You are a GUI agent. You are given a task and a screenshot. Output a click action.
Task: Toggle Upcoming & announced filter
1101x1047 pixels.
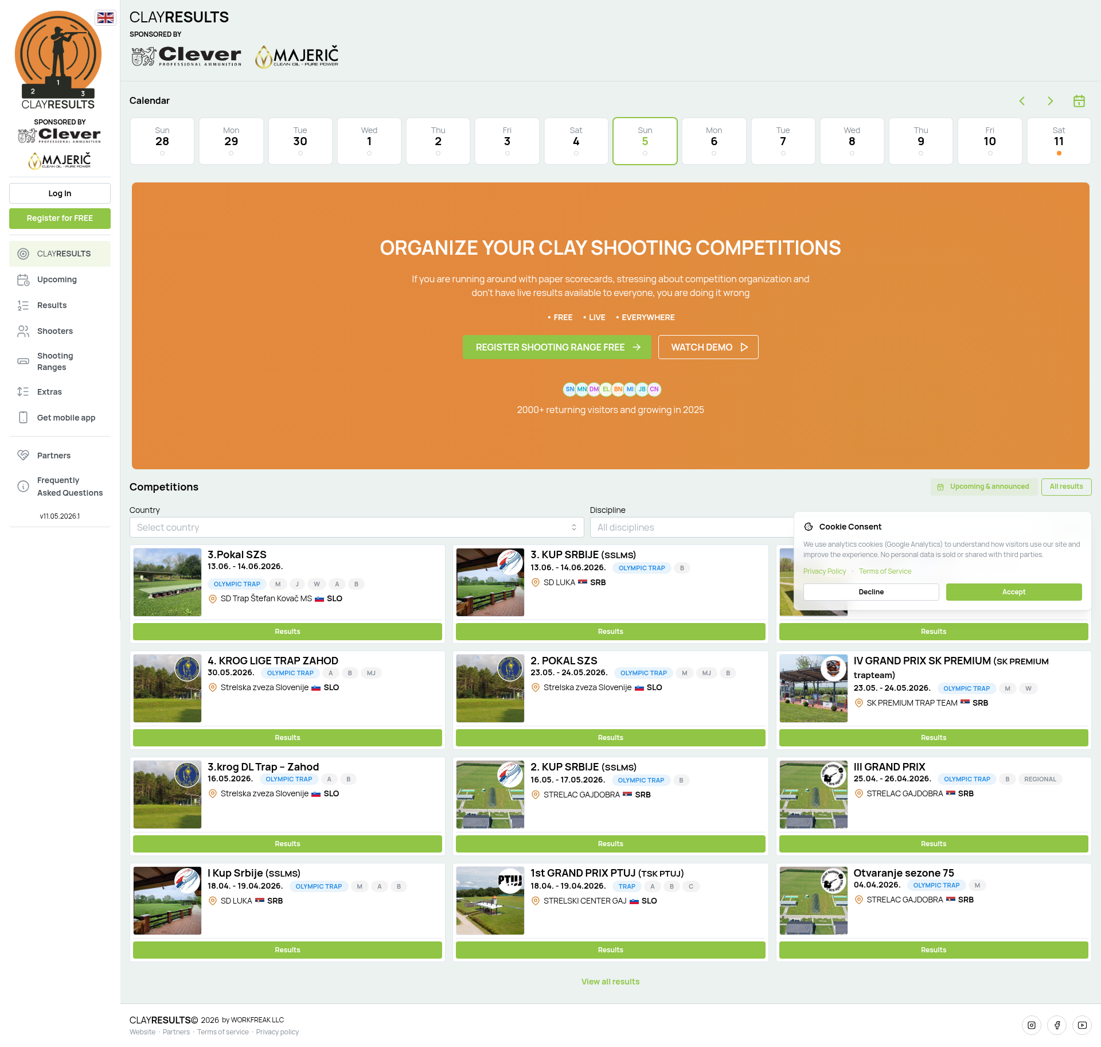(984, 487)
